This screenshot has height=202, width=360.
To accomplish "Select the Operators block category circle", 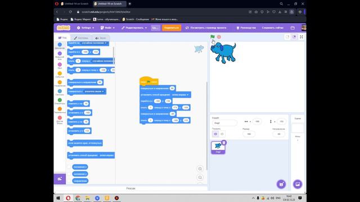I will pos(60,100).
